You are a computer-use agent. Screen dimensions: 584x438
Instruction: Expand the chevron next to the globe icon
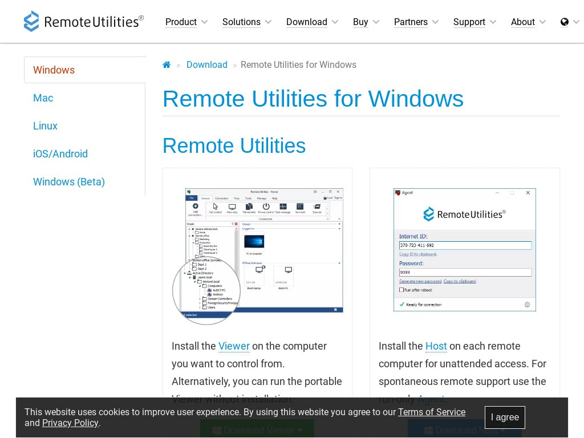(576, 22)
